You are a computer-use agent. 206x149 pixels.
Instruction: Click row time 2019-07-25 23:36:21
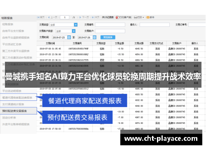coord(50,60)
